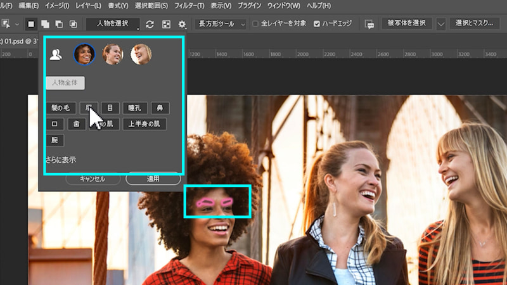The height and width of the screenshot is (285, 507).
Task: Select the object selection tool preset icon
Action: [6, 24]
